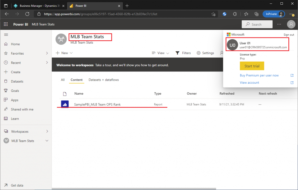Screen dimensions: 298x190
Task: Expand the Favorites chevron
Action: [x=47, y=53]
